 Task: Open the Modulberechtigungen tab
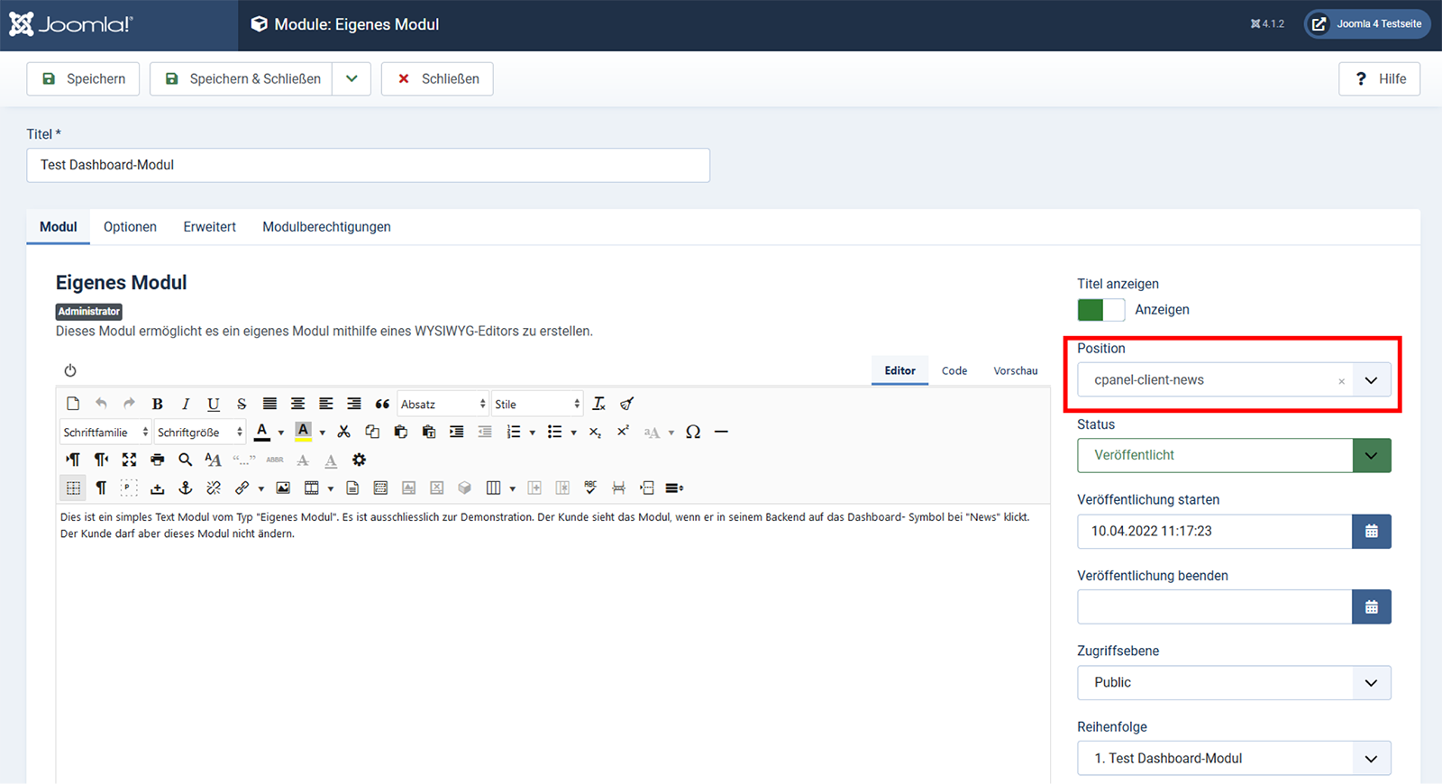(x=326, y=227)
